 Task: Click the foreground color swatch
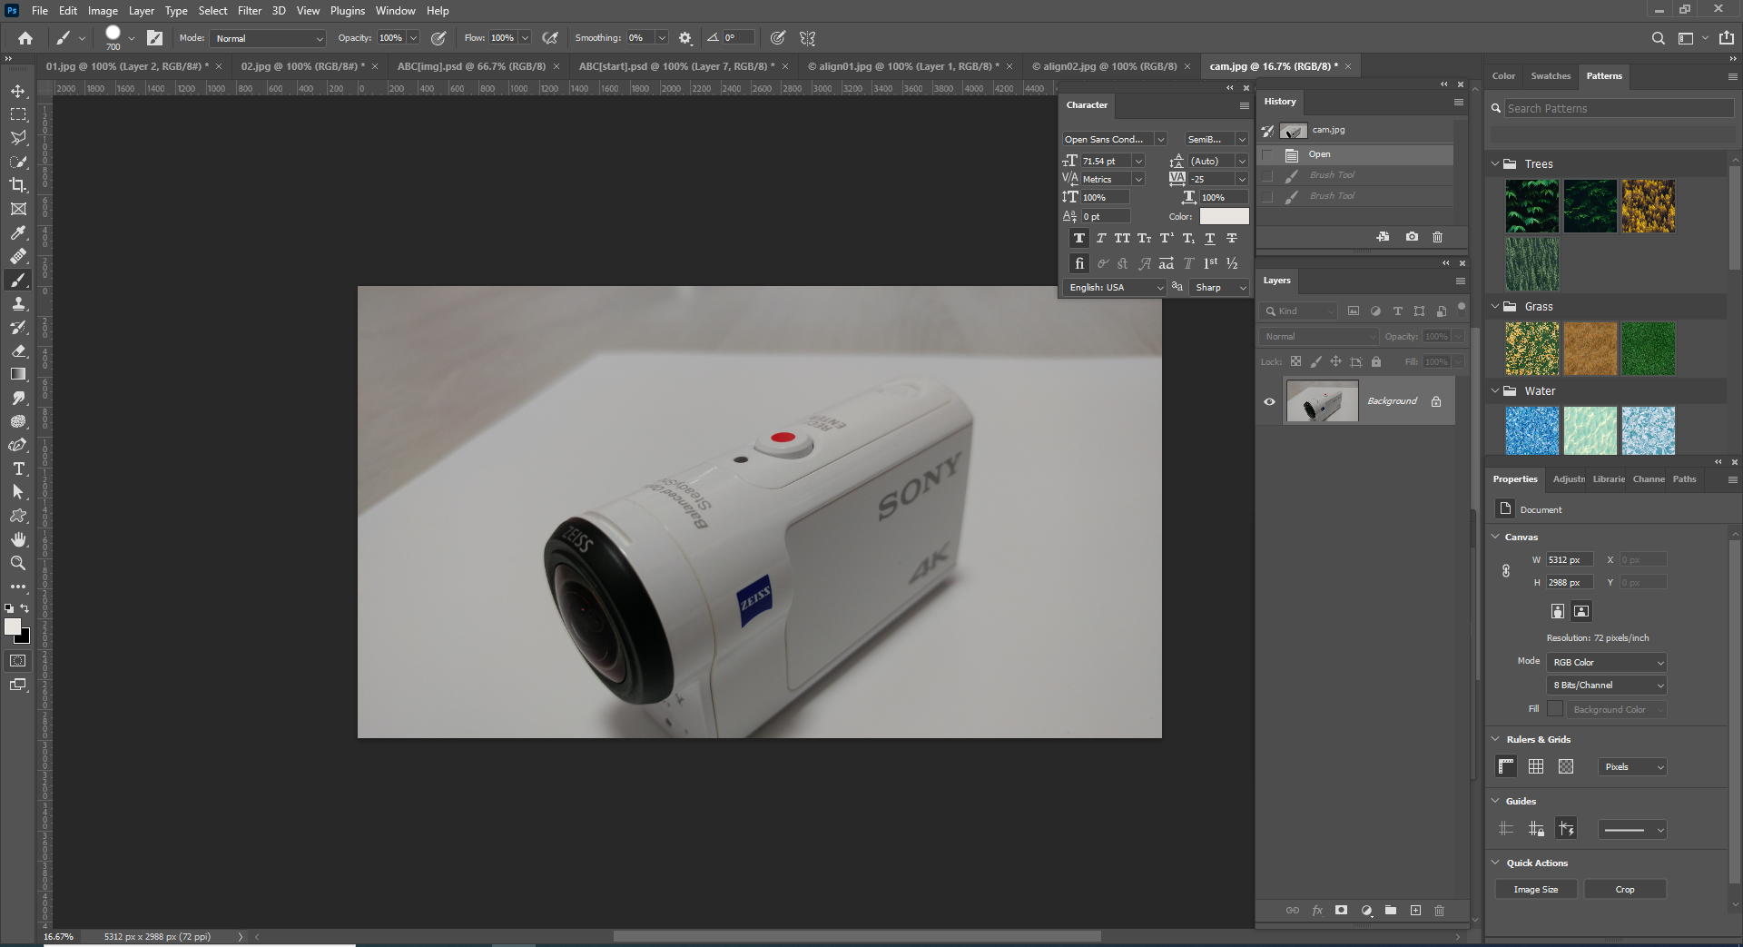(12, 626)
